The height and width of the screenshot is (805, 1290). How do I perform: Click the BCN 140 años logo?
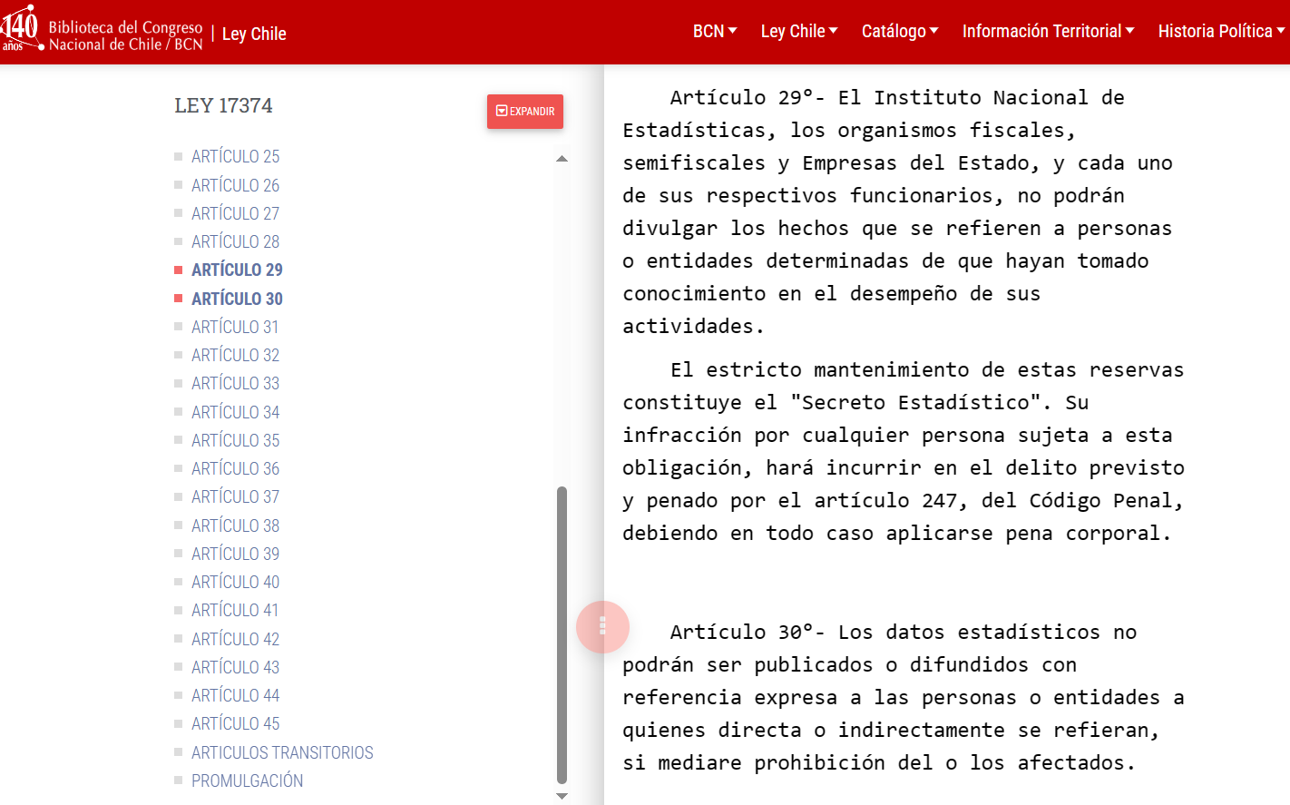pos(21,29)
